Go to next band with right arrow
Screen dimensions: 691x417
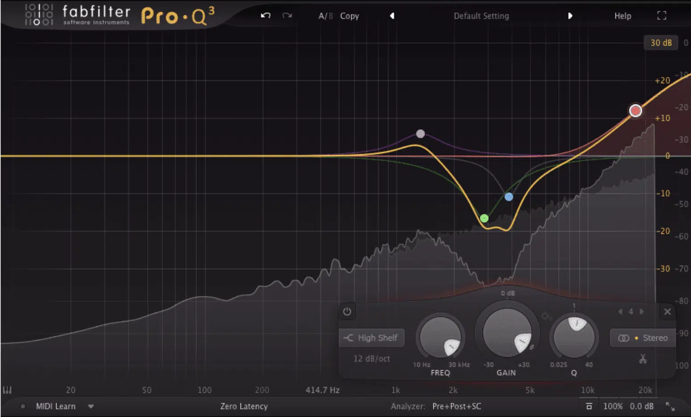click(642, 312)
